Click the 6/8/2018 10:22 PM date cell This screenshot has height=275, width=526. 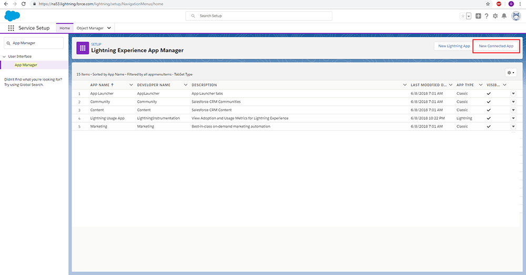[428, 119]
